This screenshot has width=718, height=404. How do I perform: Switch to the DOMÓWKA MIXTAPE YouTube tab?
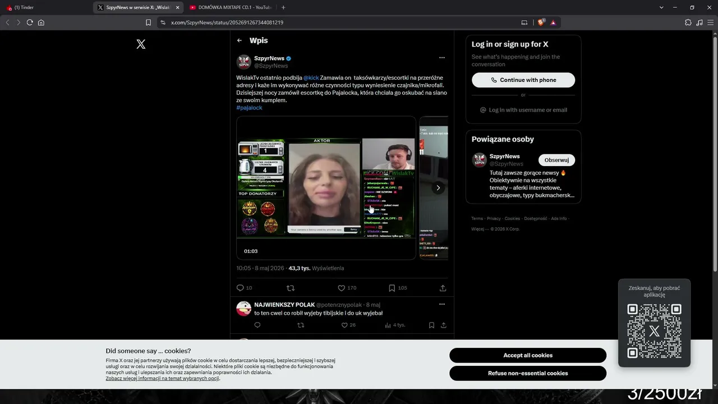click(x=230, y=7)
